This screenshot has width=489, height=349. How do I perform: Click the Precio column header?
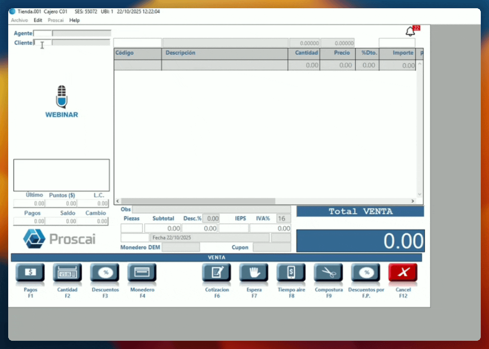[x=338, y=54]
